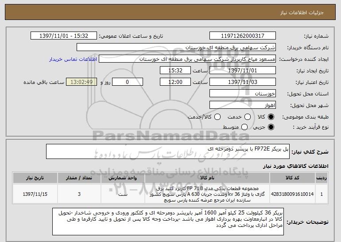Click the ردیف column header
The width and height of the screenshot is (341, 242).
pyautogui.click(x=322, y=178)
